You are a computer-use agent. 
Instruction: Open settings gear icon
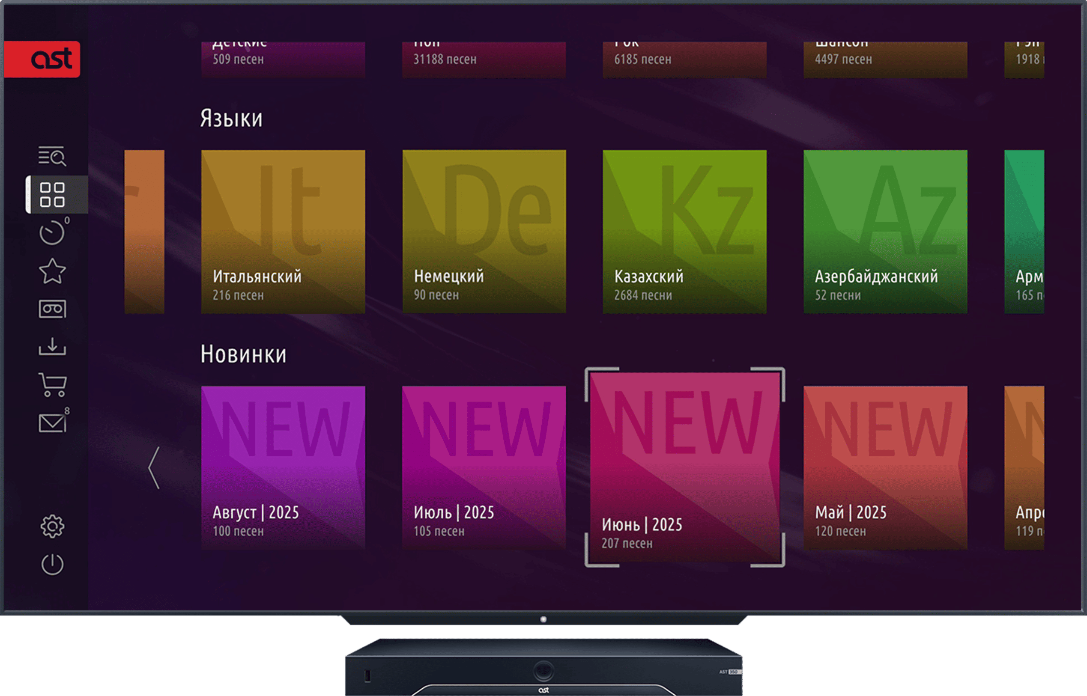52,526
